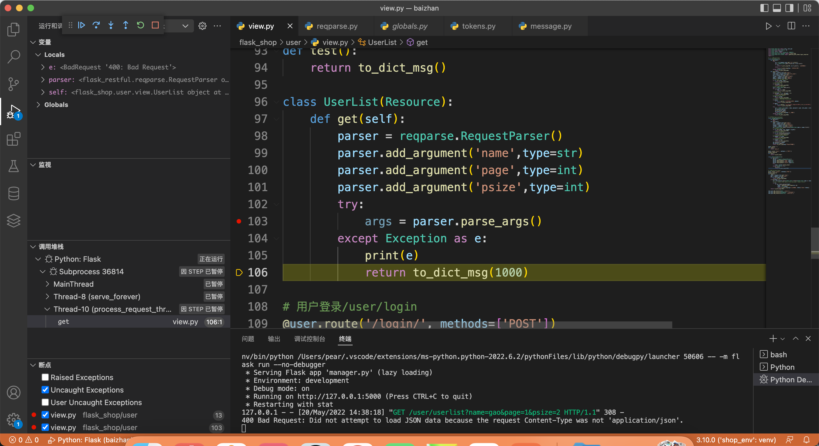
Task: Customize layout from title bar
Action: [807, 8]
